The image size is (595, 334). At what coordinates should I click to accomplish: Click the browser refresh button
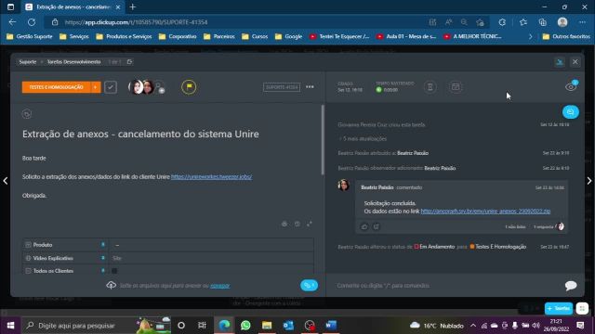coord(32,22)
